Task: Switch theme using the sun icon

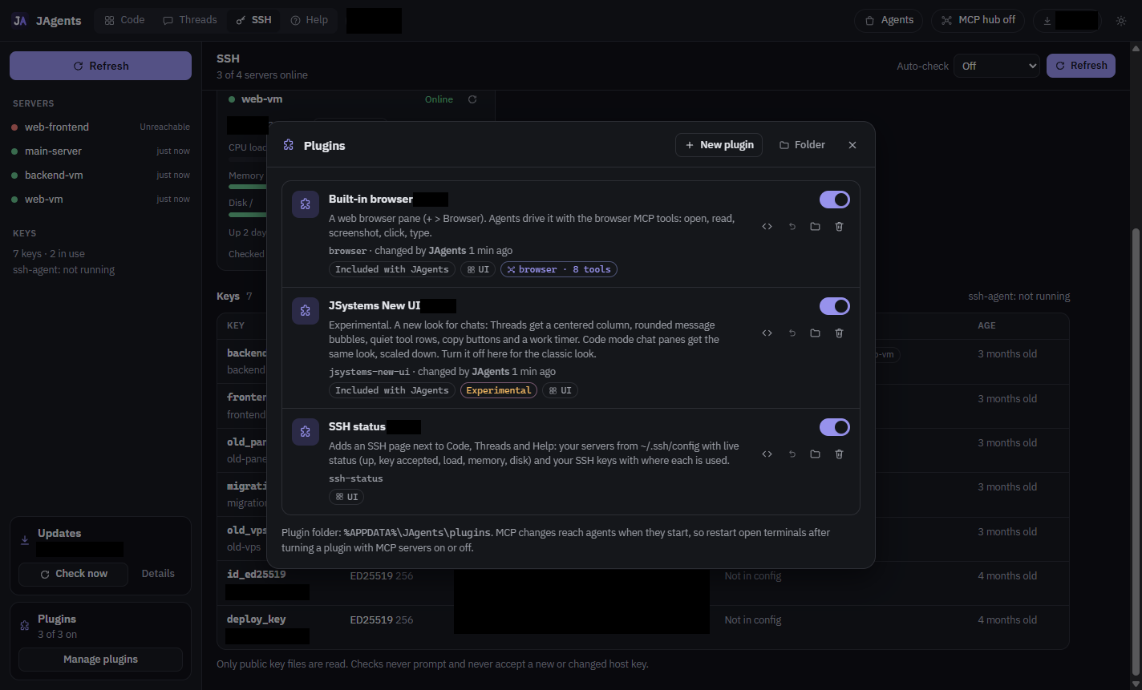Action: pos(1121,21)
